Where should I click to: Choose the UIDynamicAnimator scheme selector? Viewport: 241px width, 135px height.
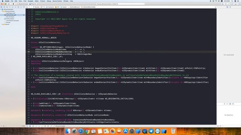pyautogui.click(x=22, y=4)
